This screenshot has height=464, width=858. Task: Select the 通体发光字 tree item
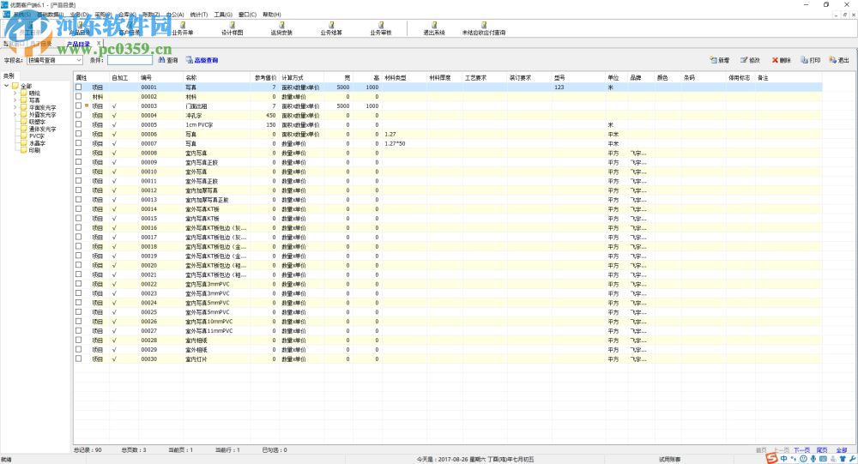[x=43, y=129]
